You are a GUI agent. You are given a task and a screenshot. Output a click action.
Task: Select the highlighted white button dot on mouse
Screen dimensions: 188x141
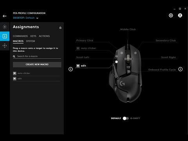(116, 62)
